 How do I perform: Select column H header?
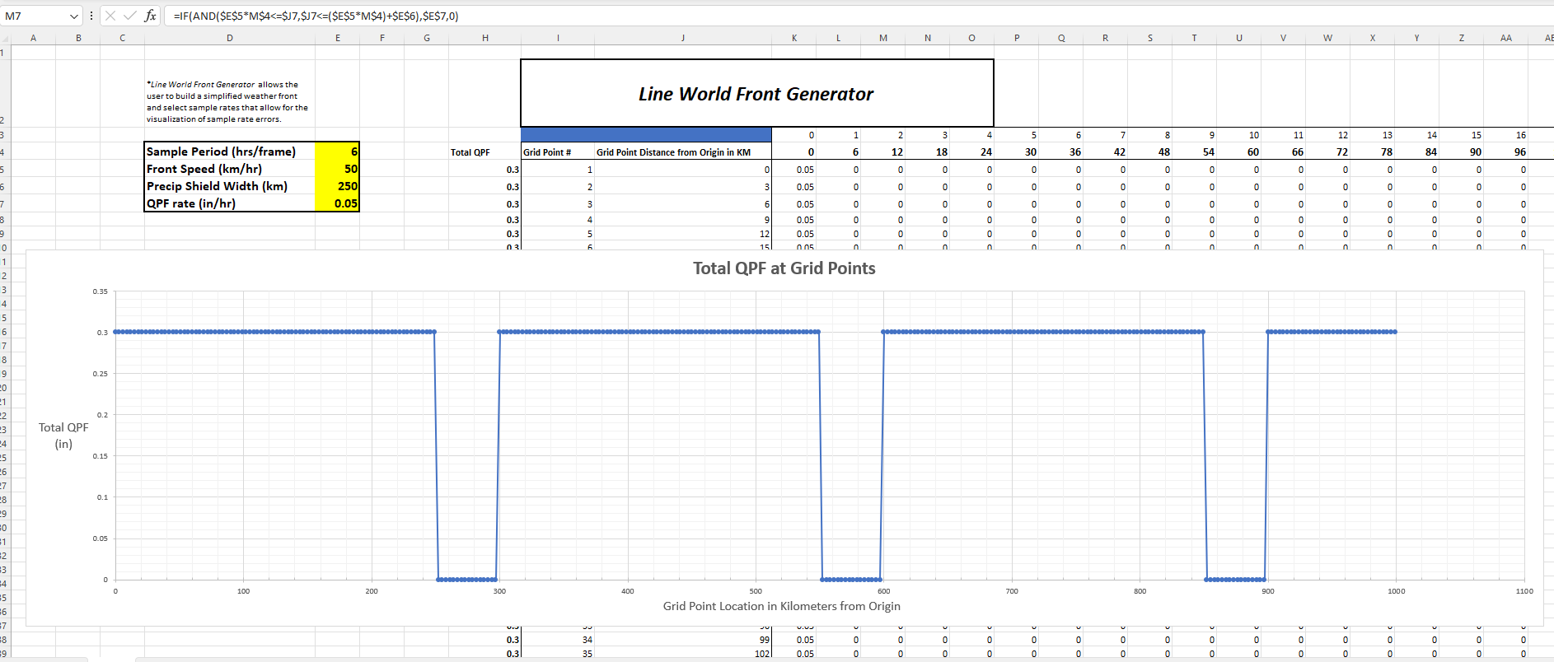(485, 38)
